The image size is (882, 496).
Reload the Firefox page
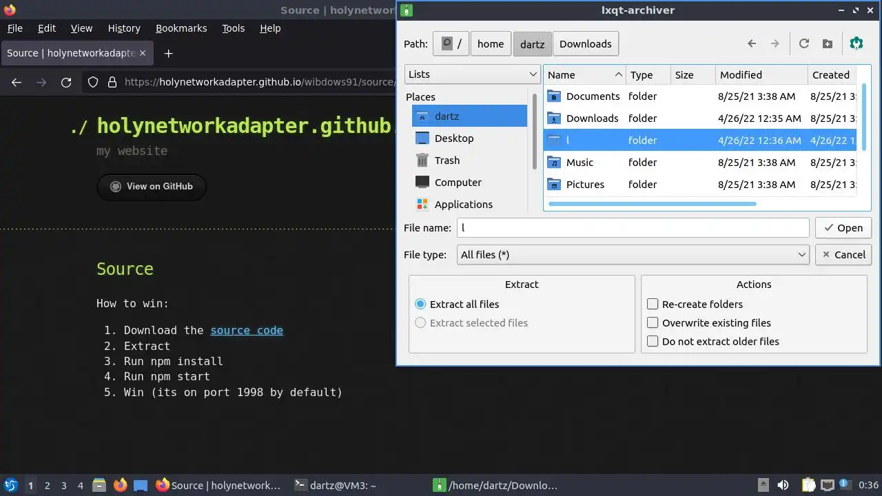click(x=66, y=82)
